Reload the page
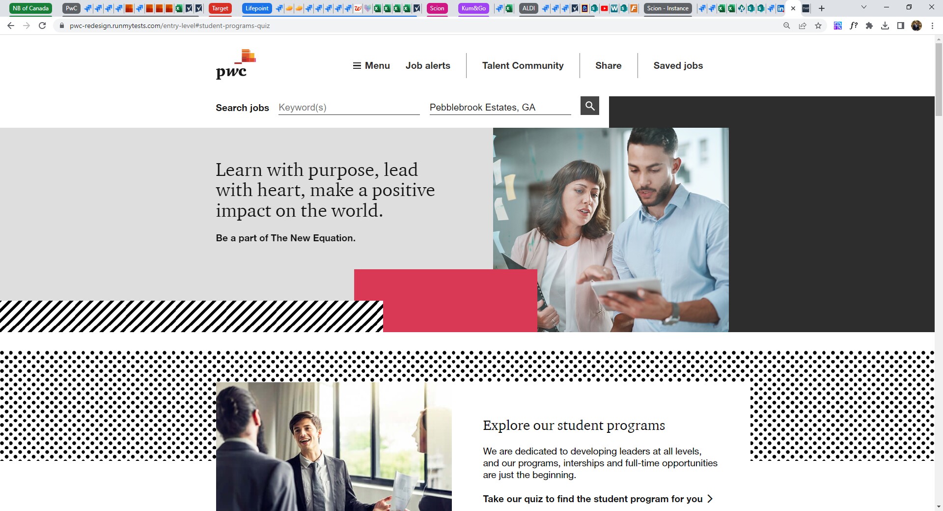 click(42, 26)
